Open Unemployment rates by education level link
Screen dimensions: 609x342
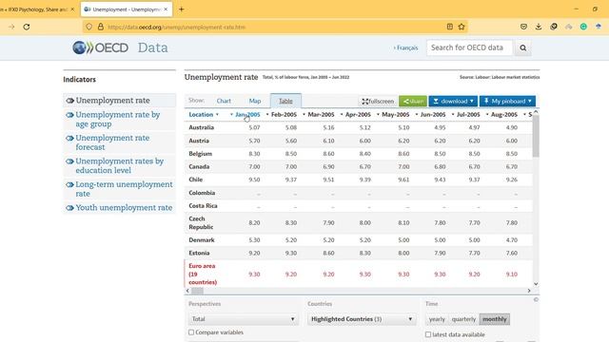click(120, 166)
